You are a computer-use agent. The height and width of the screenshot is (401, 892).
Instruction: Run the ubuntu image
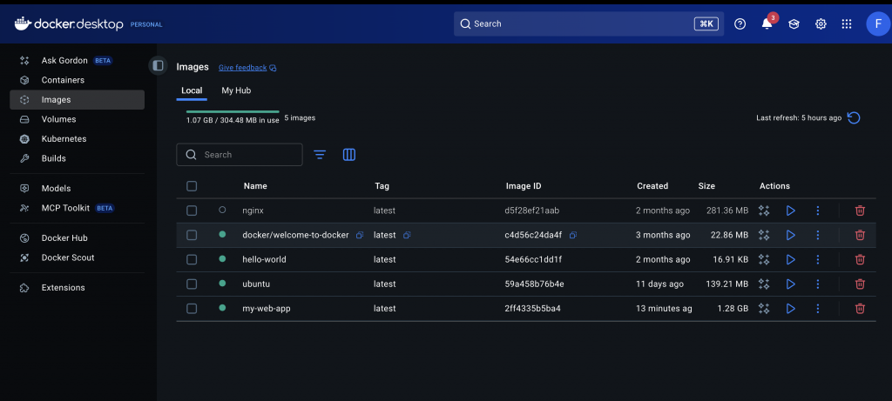(x=791, y=284)
